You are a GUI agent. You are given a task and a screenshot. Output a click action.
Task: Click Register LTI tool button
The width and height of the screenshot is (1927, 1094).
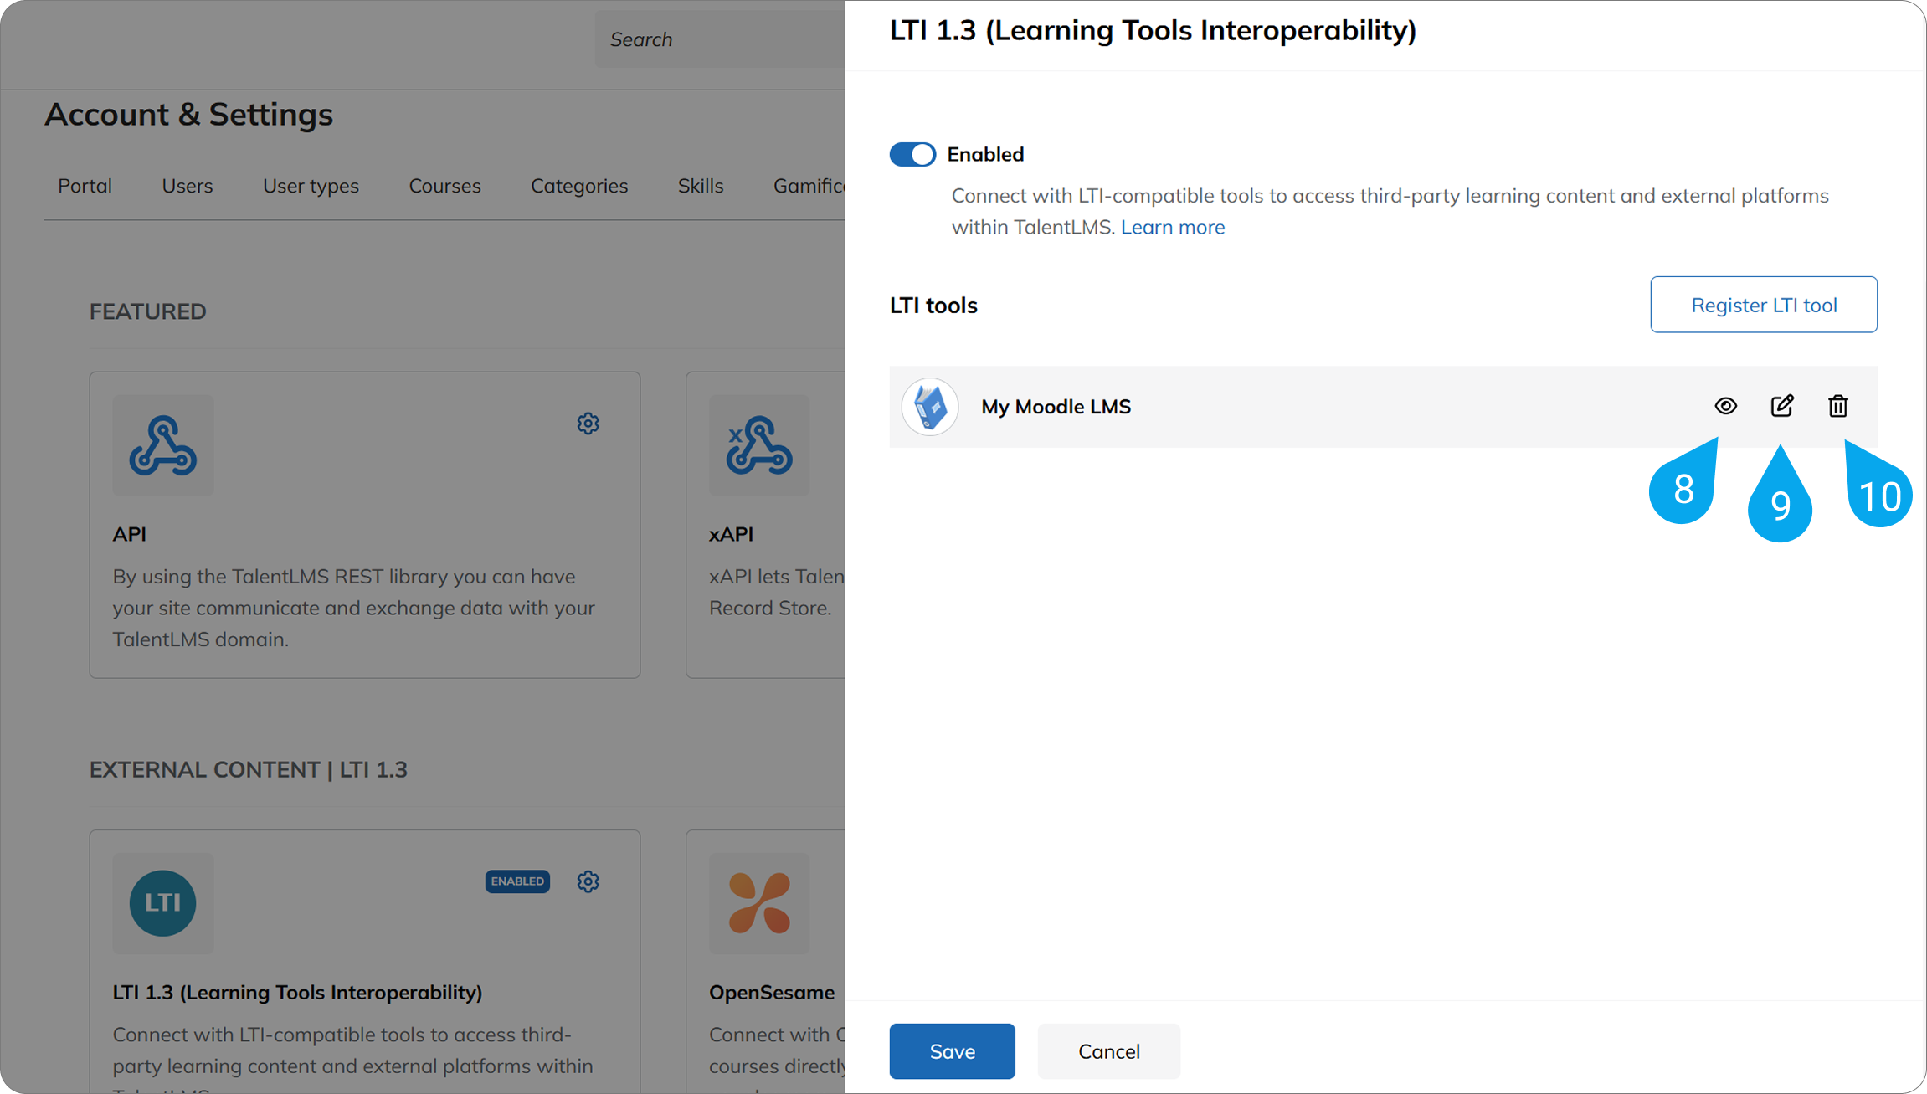click(x=1764, y=305)
